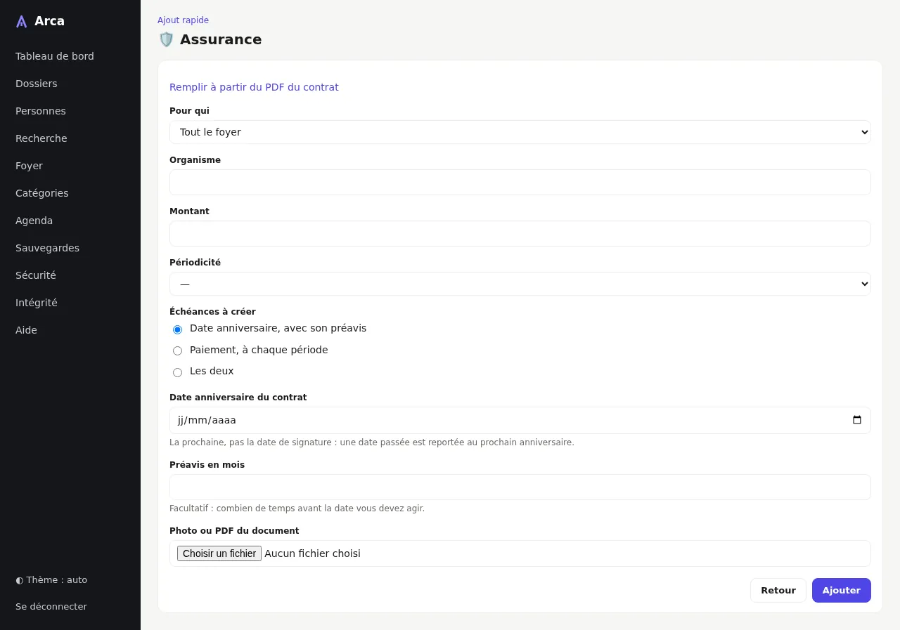Click the Arca logo icon
Screen dimensions: 900x630
click(22, 22)
